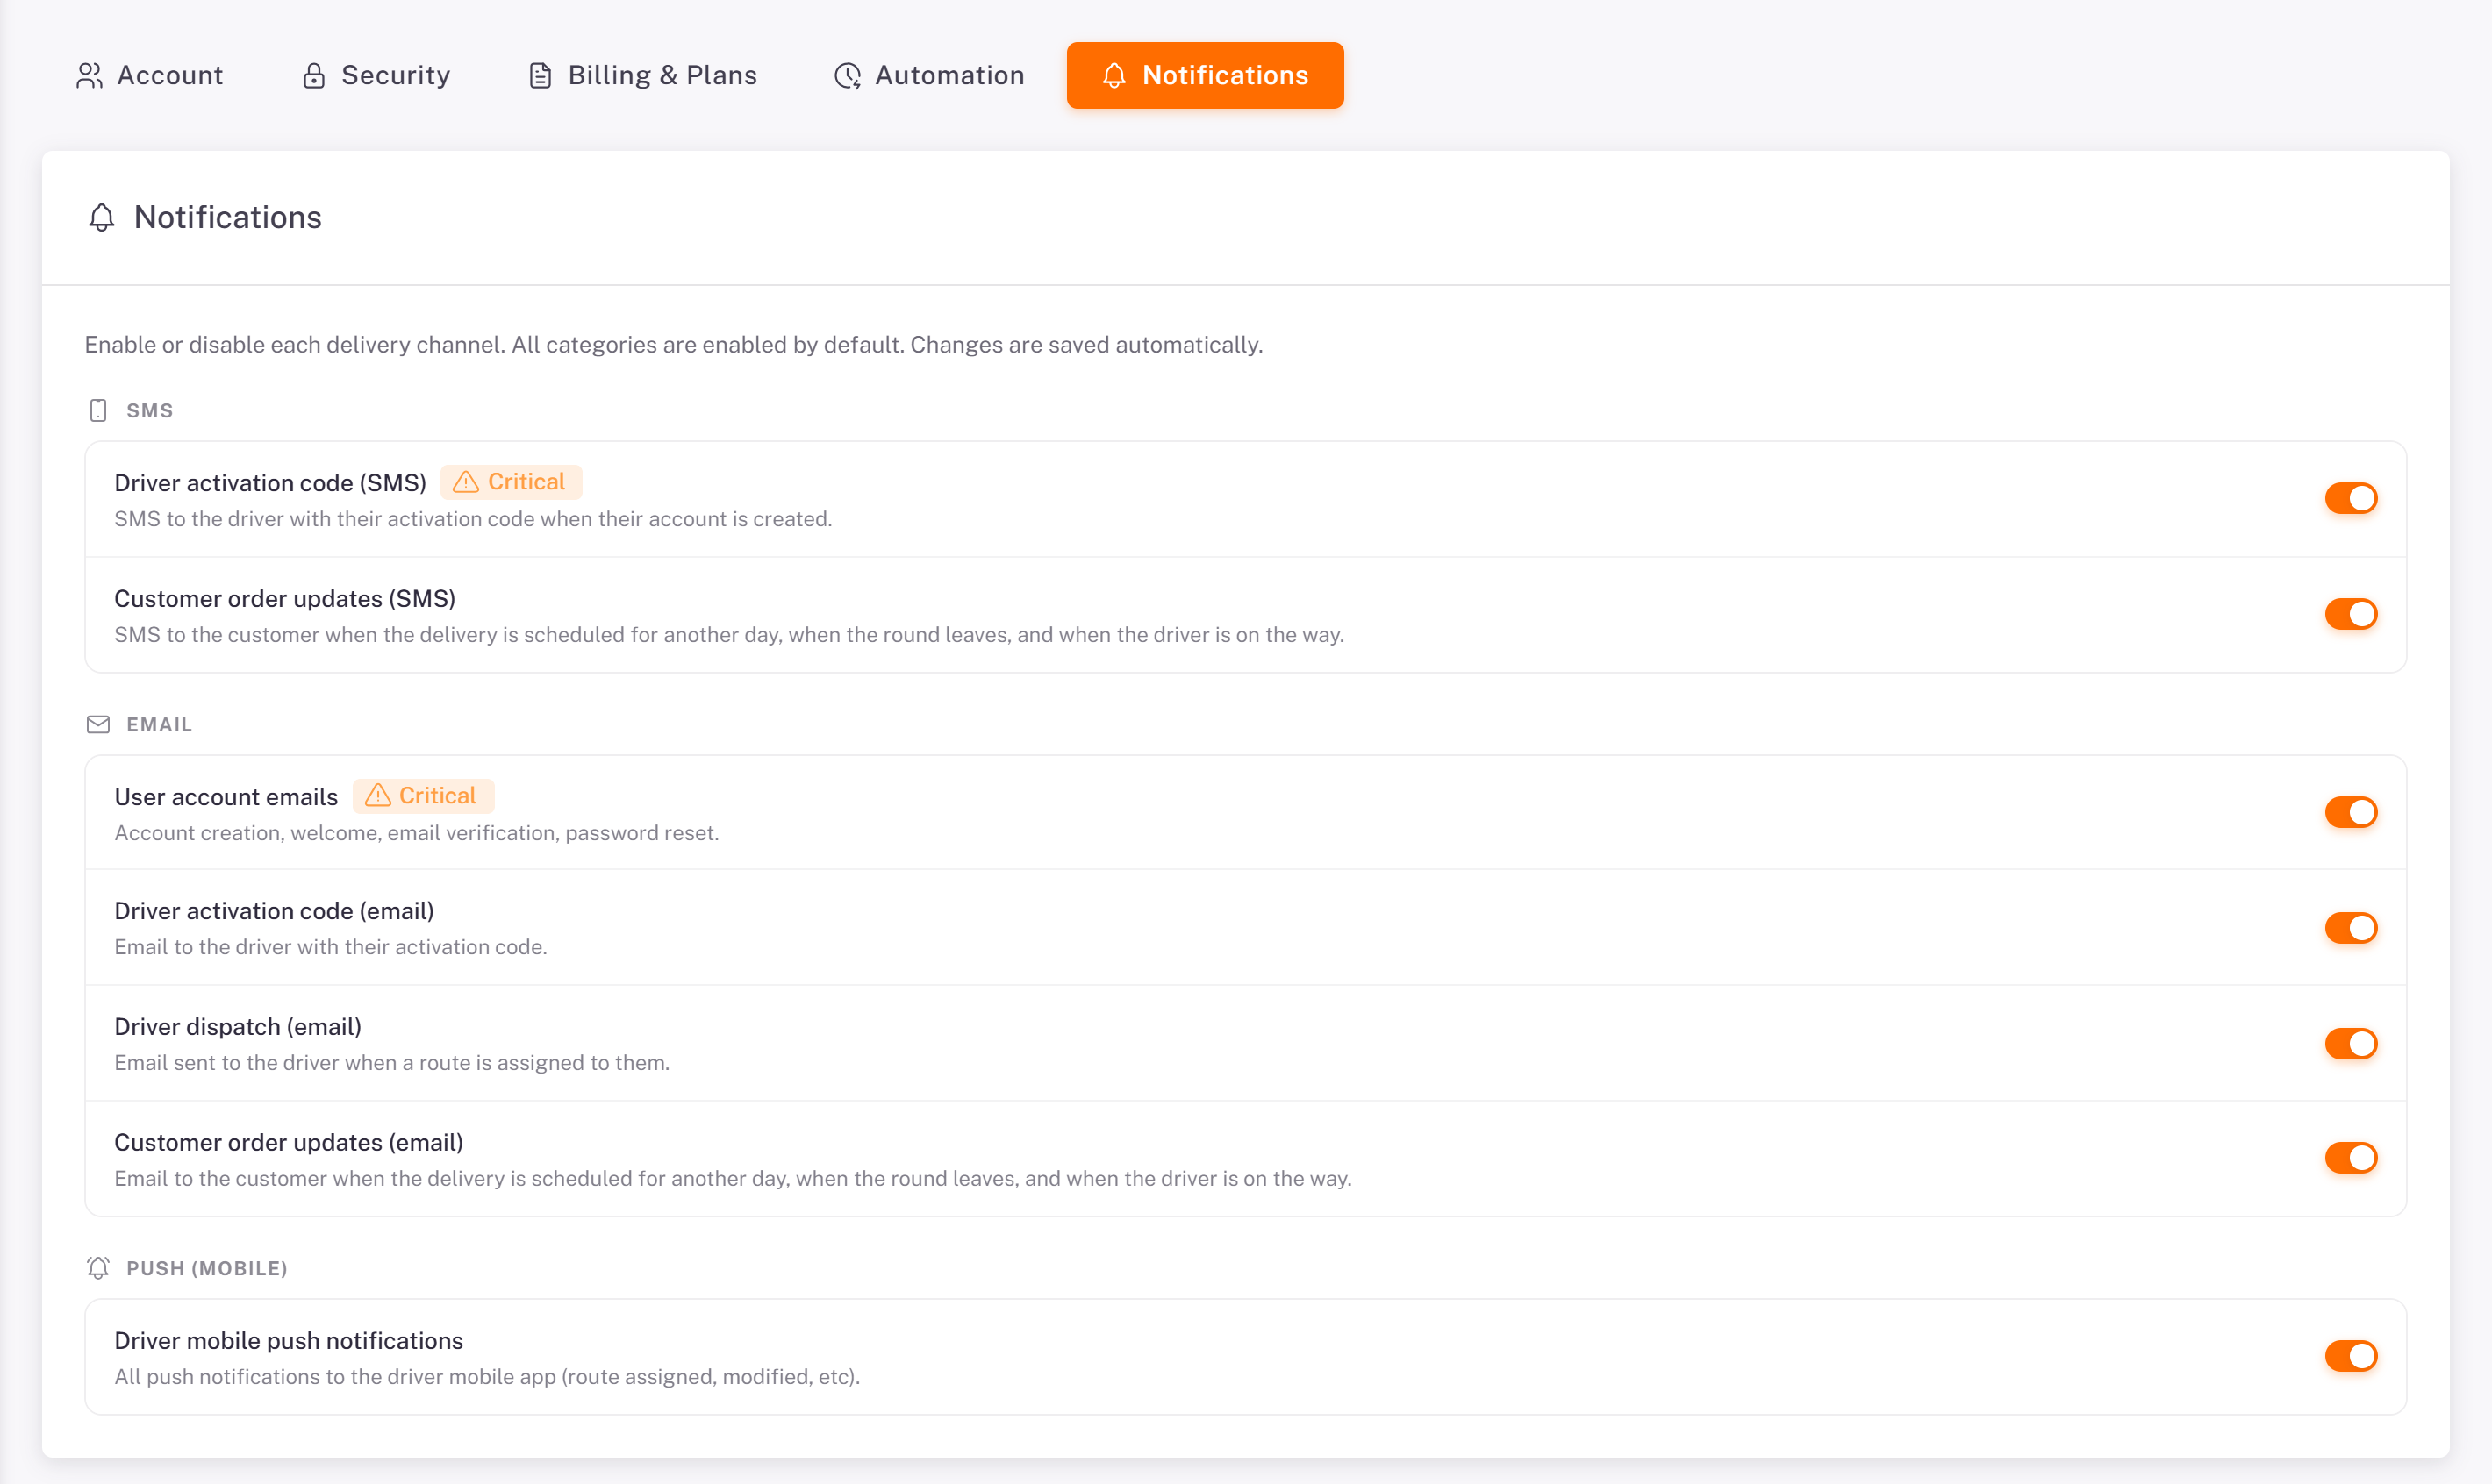The image size is (2492, 1484).
Task: Disable Driver activation code (SMS) toggle
Action: (x=2351, y=498)
